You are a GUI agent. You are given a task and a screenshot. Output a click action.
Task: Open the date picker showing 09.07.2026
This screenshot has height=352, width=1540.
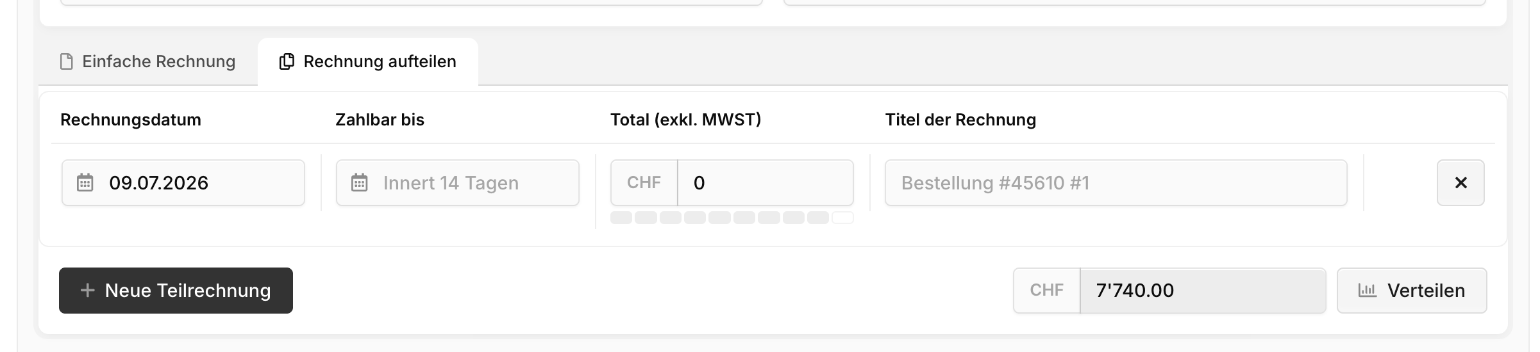click(x=183, y=183)
